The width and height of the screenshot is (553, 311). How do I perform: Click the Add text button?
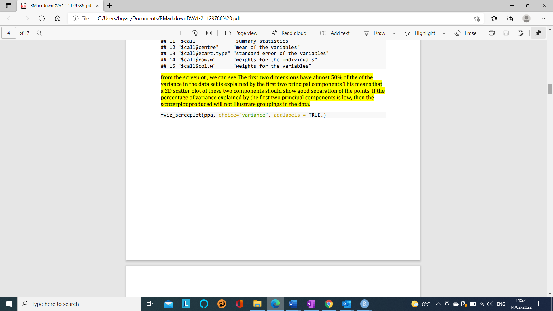[335, 33]
